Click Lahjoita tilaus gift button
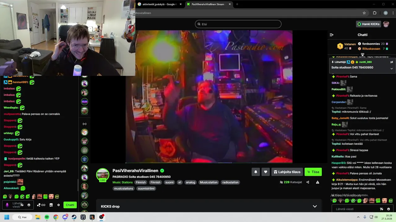 pyautogui.click(x=287, y=172)
